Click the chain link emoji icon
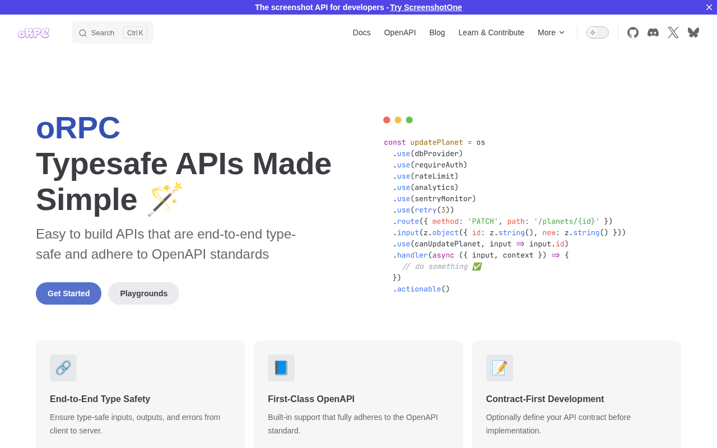 point(63,368)
